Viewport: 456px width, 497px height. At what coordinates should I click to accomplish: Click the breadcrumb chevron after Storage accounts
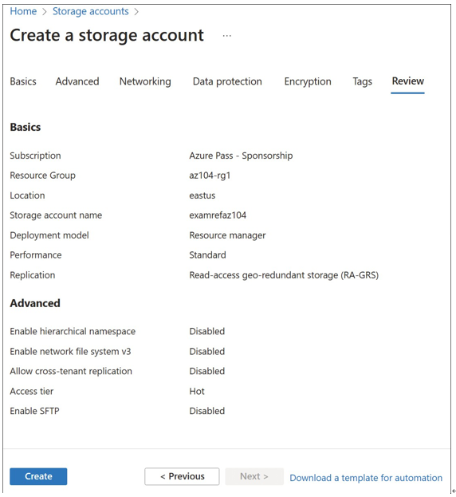coord(136,12)
